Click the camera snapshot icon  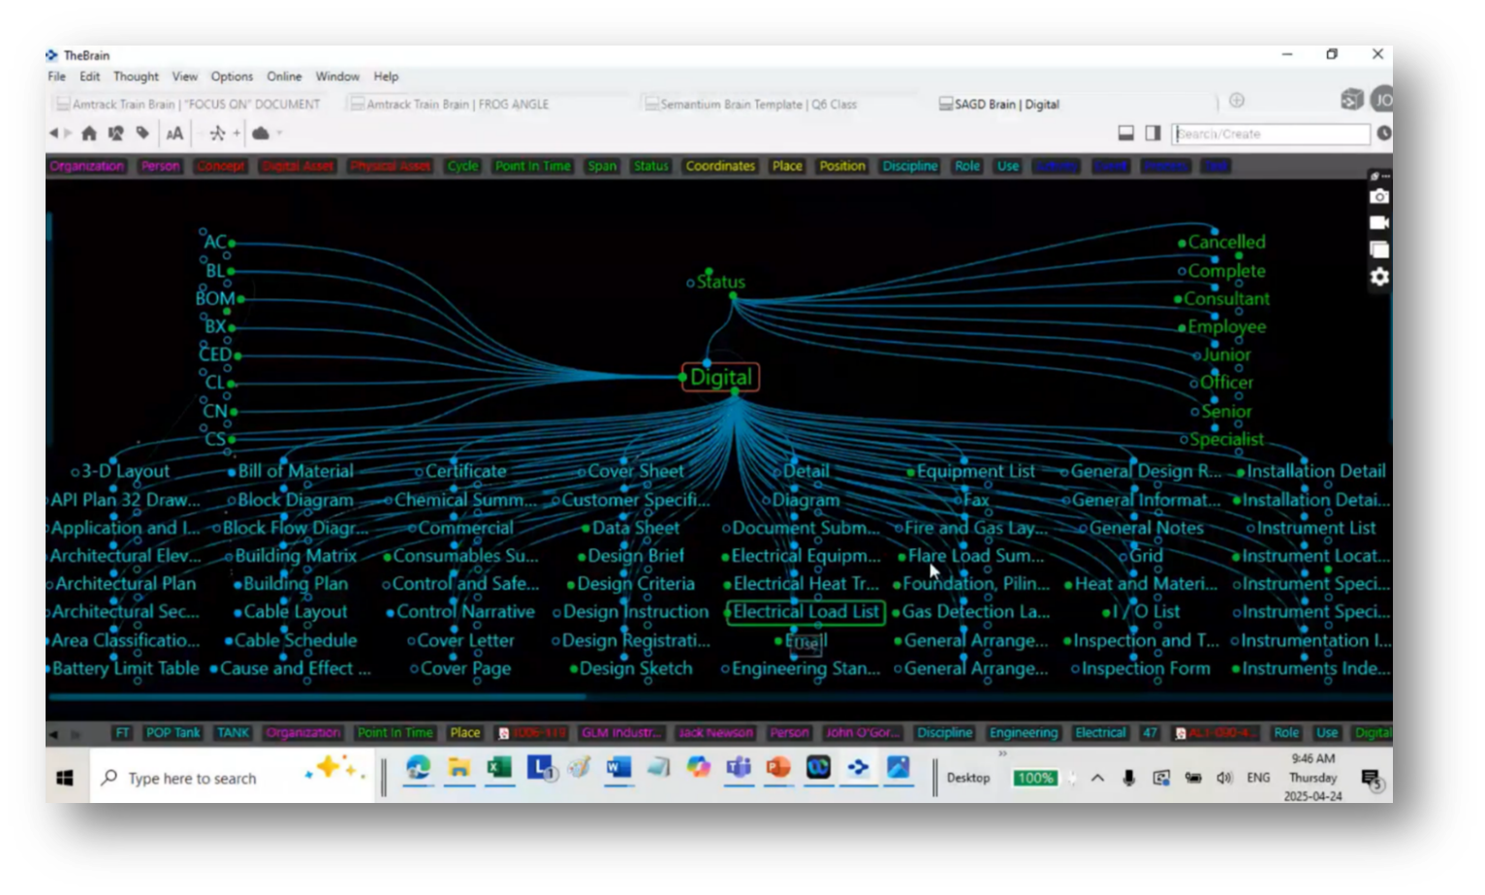(1378, 197)
